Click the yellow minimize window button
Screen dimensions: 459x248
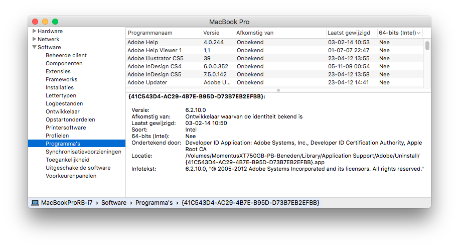(x=45, y=22)
